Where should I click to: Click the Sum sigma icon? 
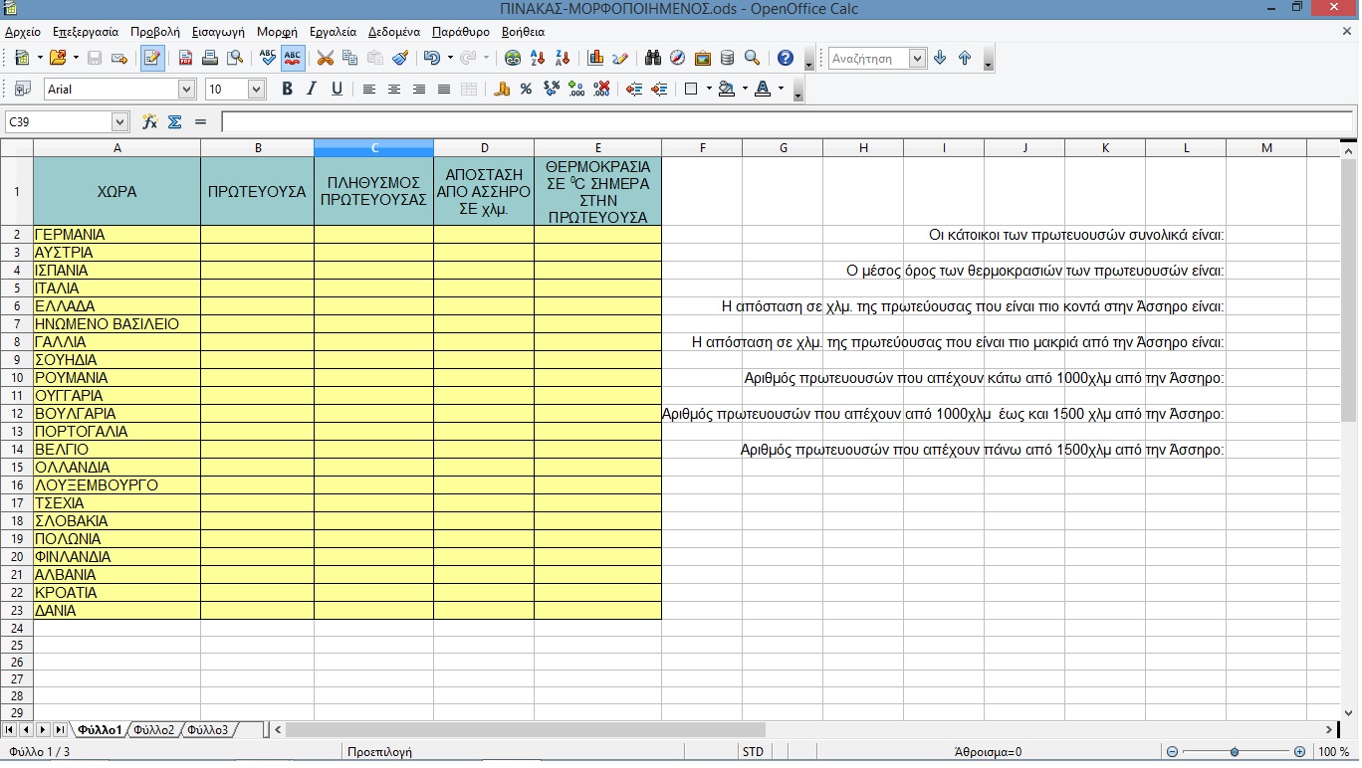pyautogui.click(x=175, y=121)
